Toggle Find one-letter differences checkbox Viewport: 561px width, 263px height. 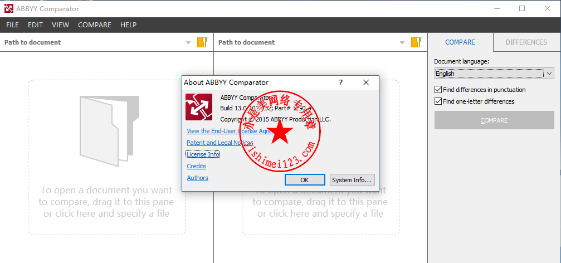pos(438,101)
